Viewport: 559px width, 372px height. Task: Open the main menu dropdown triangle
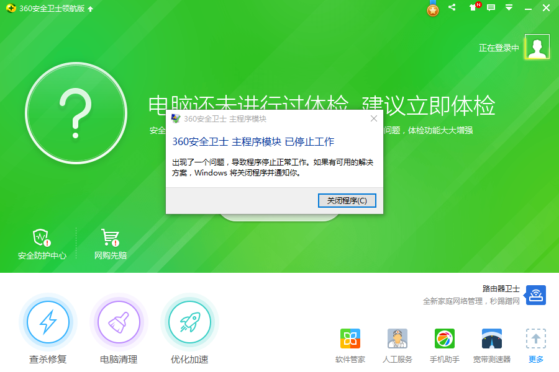(x=509, y=7)
